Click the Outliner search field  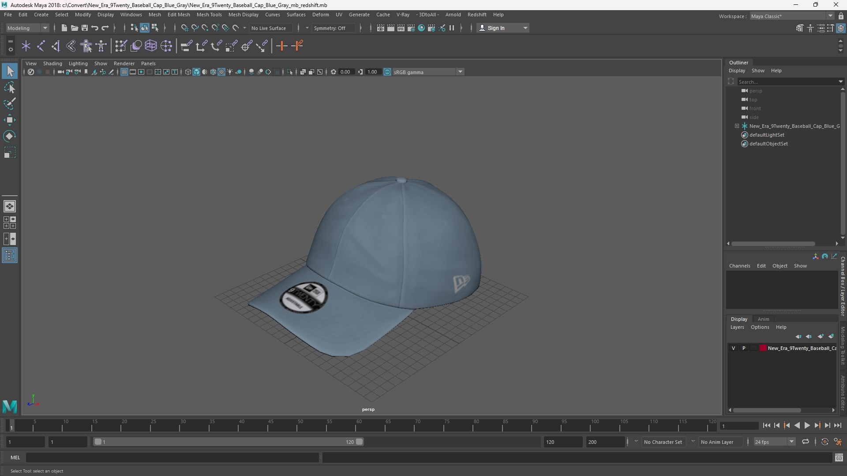click(x=788, y=82)
